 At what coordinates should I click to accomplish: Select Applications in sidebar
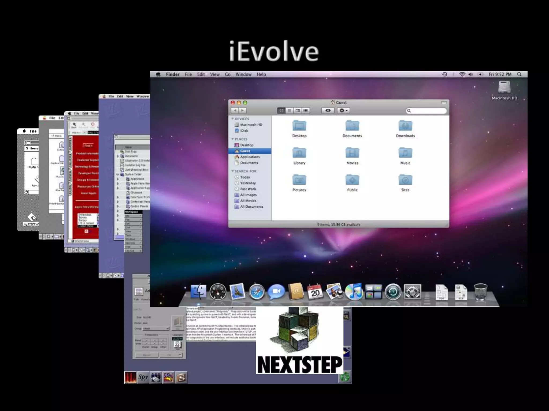(x=250, y=157)
